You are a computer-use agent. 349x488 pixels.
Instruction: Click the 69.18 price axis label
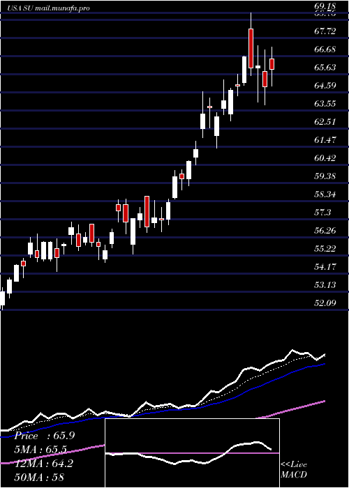click(x=325, y=6)
